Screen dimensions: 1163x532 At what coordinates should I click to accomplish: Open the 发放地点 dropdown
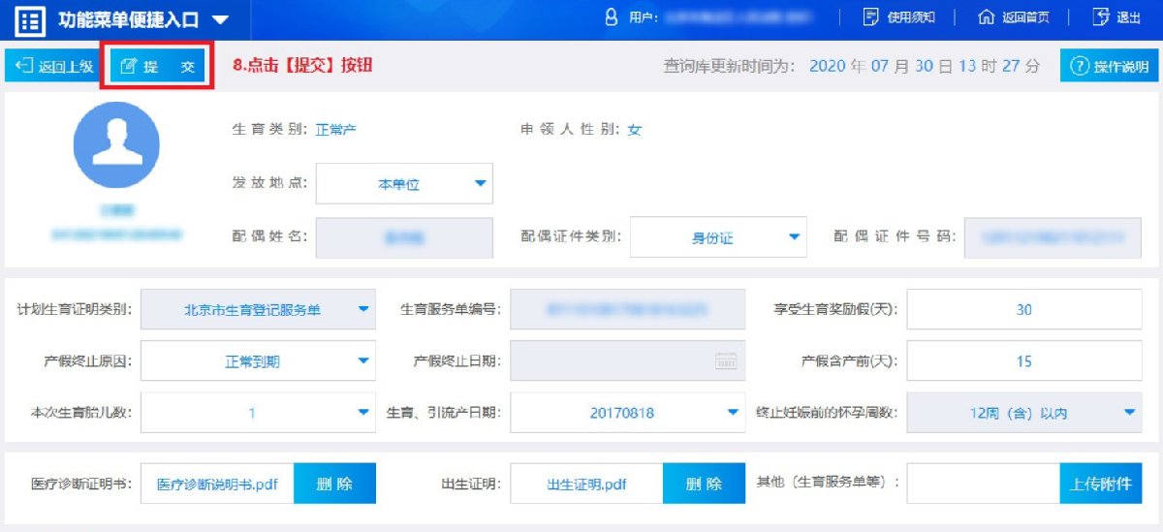404,184
